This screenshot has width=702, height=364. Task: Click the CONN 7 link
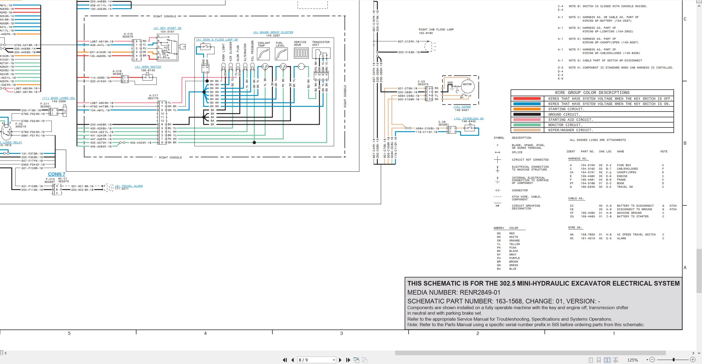[56, 174]
